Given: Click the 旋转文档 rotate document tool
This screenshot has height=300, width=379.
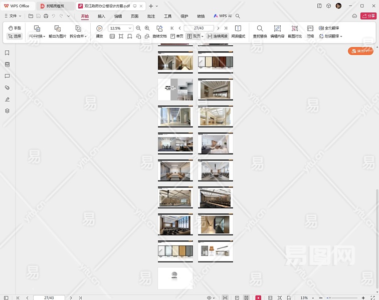Looking at the screenshot, I should tap(159, 29).
